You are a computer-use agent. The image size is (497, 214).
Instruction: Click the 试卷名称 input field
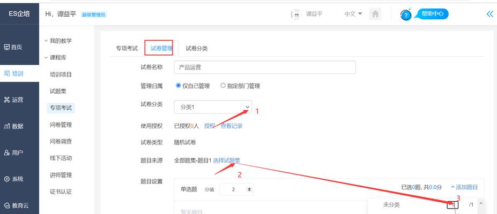pyautogui.click(x=265, y=67)
